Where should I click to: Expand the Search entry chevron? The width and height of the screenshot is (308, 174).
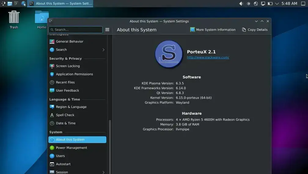104,50
